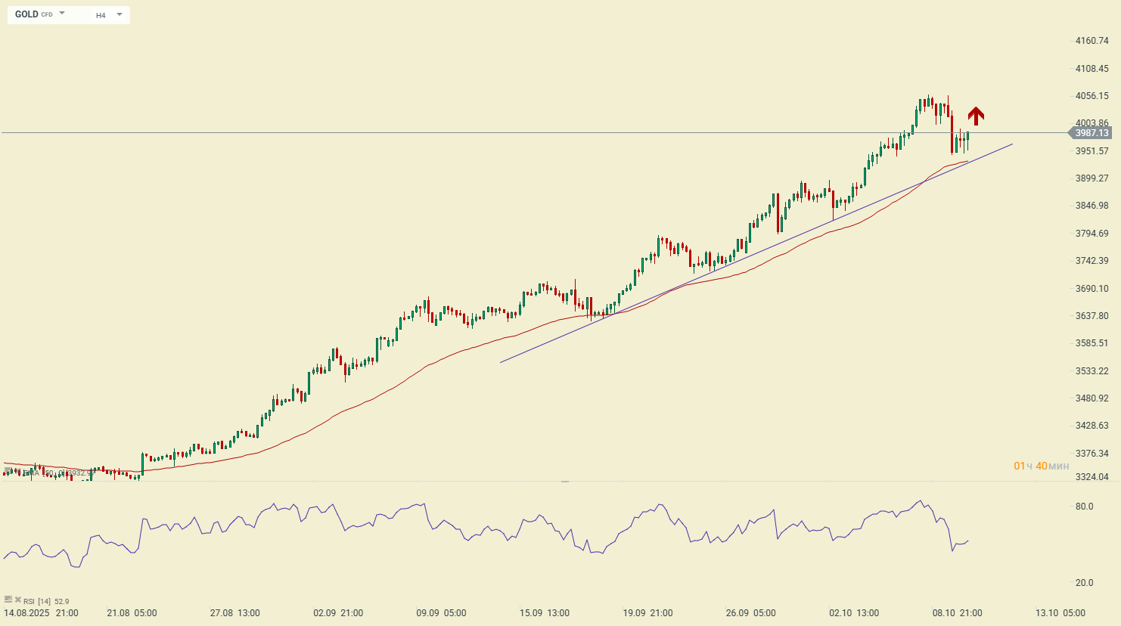Click the 4160.74 price axis label
Image resolution: width=1121 pixels, height=626 pixels.
[1091, 41]
